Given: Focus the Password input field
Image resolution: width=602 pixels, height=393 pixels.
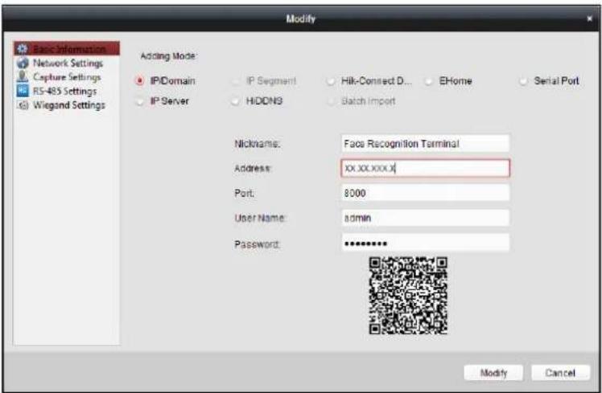Looking at the screenshot, I should tap(425, 243).
